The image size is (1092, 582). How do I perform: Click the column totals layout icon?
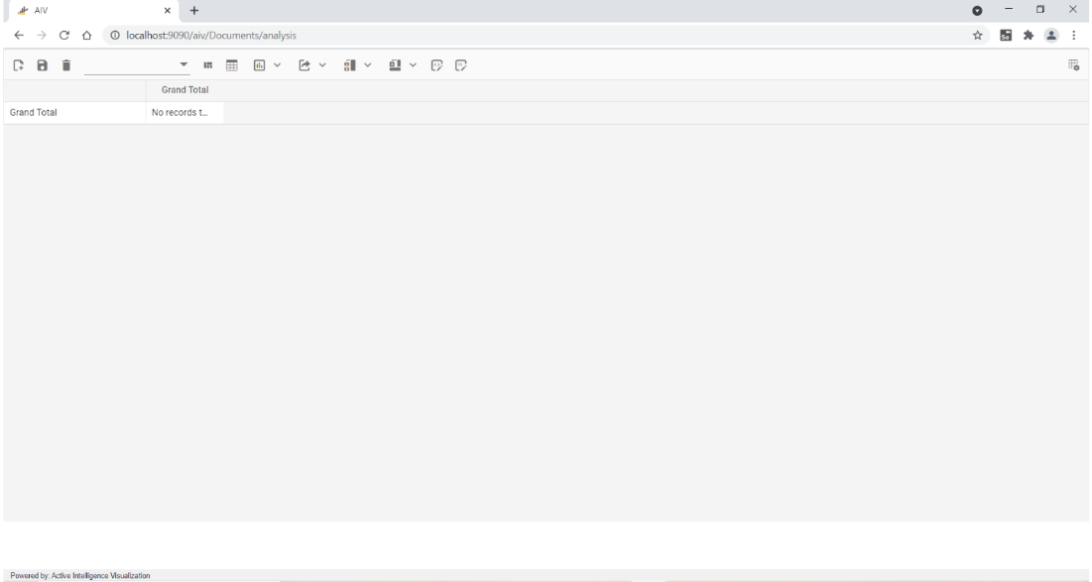pyautogui.click(x=395, y=65)
